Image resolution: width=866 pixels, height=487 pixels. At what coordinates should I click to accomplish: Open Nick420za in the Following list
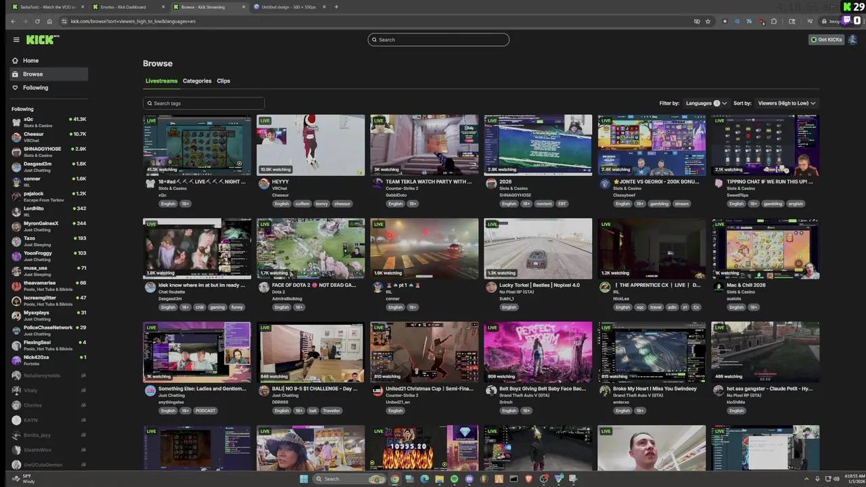click(49, 360)
